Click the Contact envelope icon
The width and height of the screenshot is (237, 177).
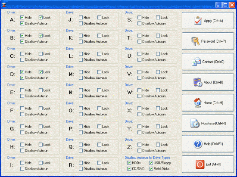pyautogui.click(x=196, y=62)
